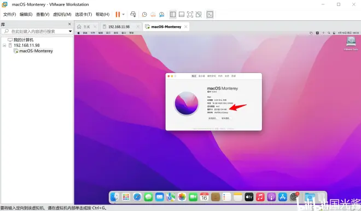Viewport: 361px width, 211px height.
Task: Close the macOS-Monterey tab
Action: click(186, 27)
